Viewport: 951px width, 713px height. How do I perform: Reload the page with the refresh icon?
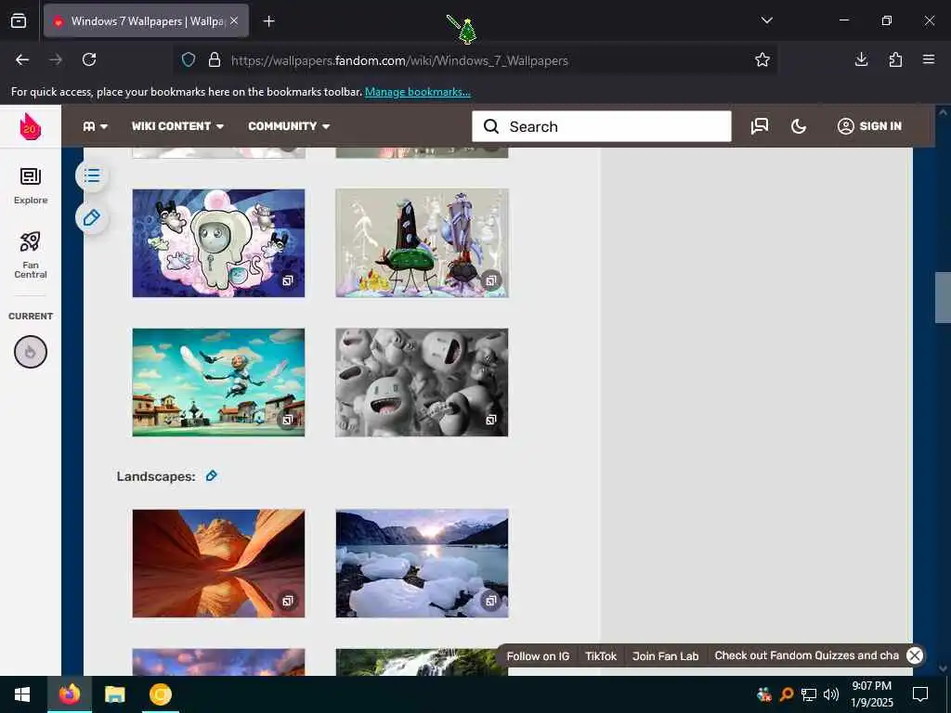click(89, 59)
